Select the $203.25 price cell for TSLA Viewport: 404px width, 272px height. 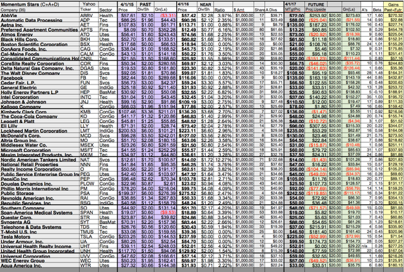pyautogui.click(x=127, y=237)
